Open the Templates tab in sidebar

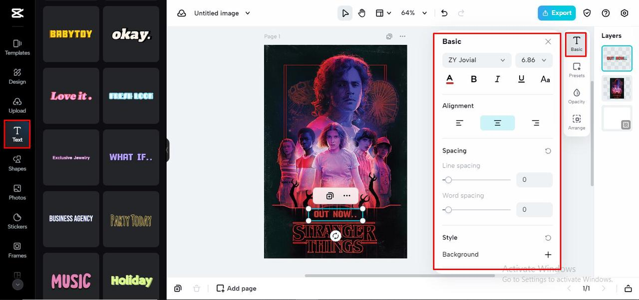pos(17,47)
